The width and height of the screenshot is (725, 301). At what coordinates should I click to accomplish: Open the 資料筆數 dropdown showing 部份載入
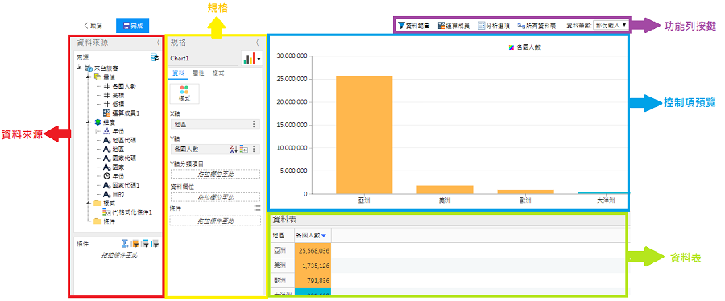(x=610, y=25)
